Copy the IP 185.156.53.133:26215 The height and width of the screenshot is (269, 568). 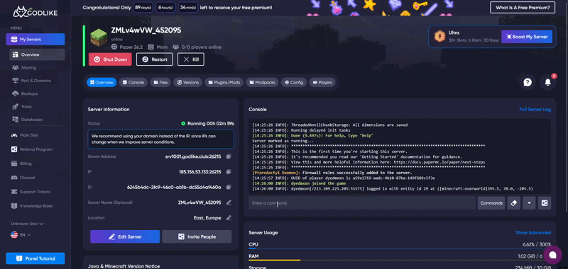[229, 172]
